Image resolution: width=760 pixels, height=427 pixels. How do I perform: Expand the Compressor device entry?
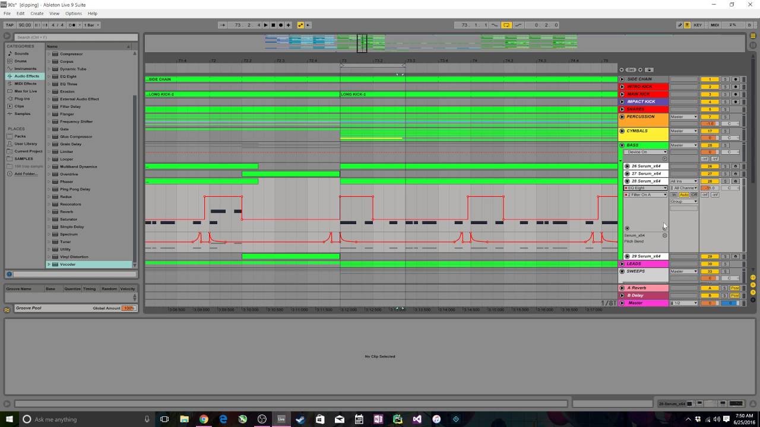pyautogui.click(x=49, y=54)
